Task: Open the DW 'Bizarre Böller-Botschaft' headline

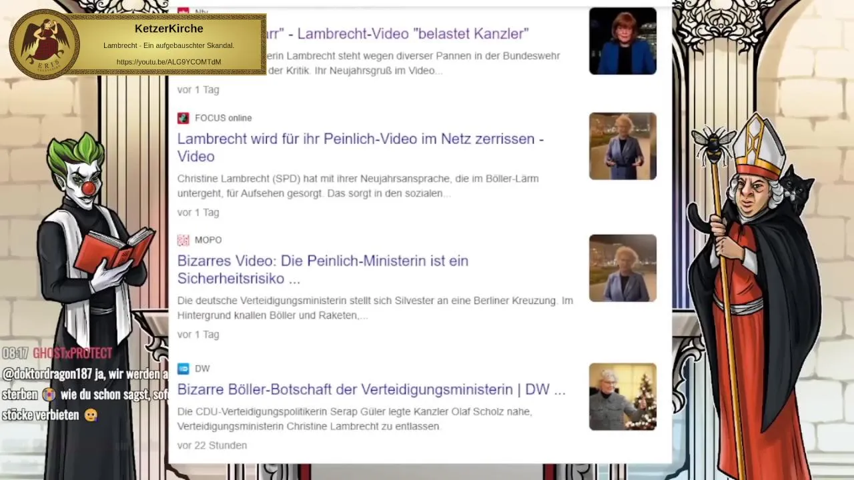Action: [x=371, y=389]
